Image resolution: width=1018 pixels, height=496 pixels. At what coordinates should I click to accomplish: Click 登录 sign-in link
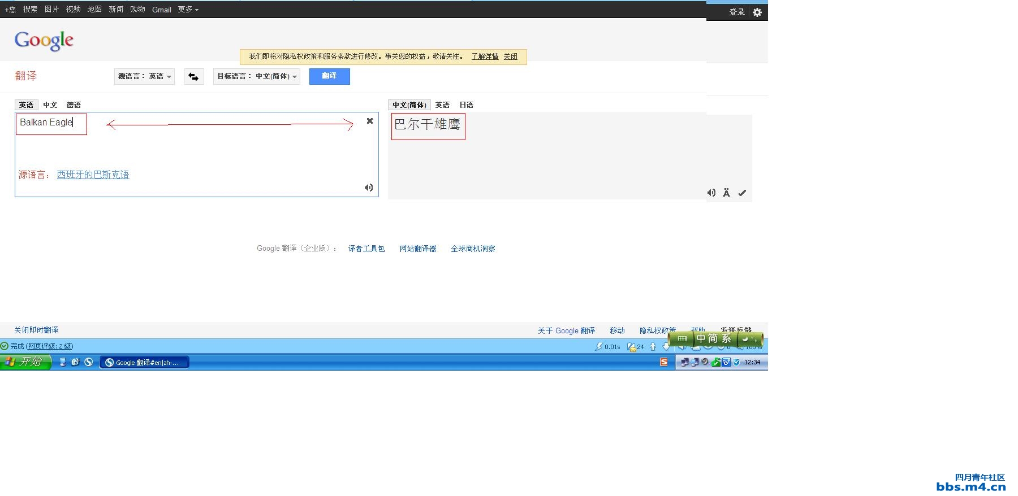[x=737, y=12]
